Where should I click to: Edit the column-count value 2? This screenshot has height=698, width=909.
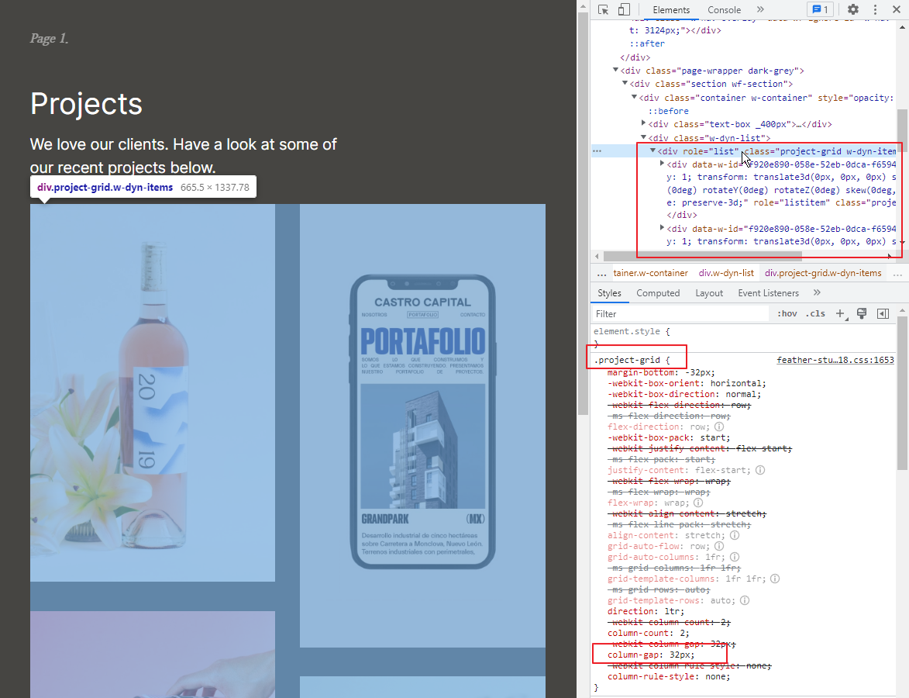682,633
